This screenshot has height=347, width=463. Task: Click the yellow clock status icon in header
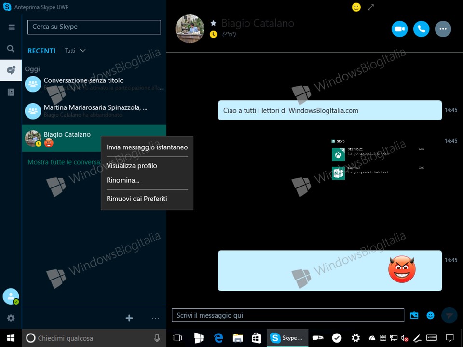pos(213,35)
